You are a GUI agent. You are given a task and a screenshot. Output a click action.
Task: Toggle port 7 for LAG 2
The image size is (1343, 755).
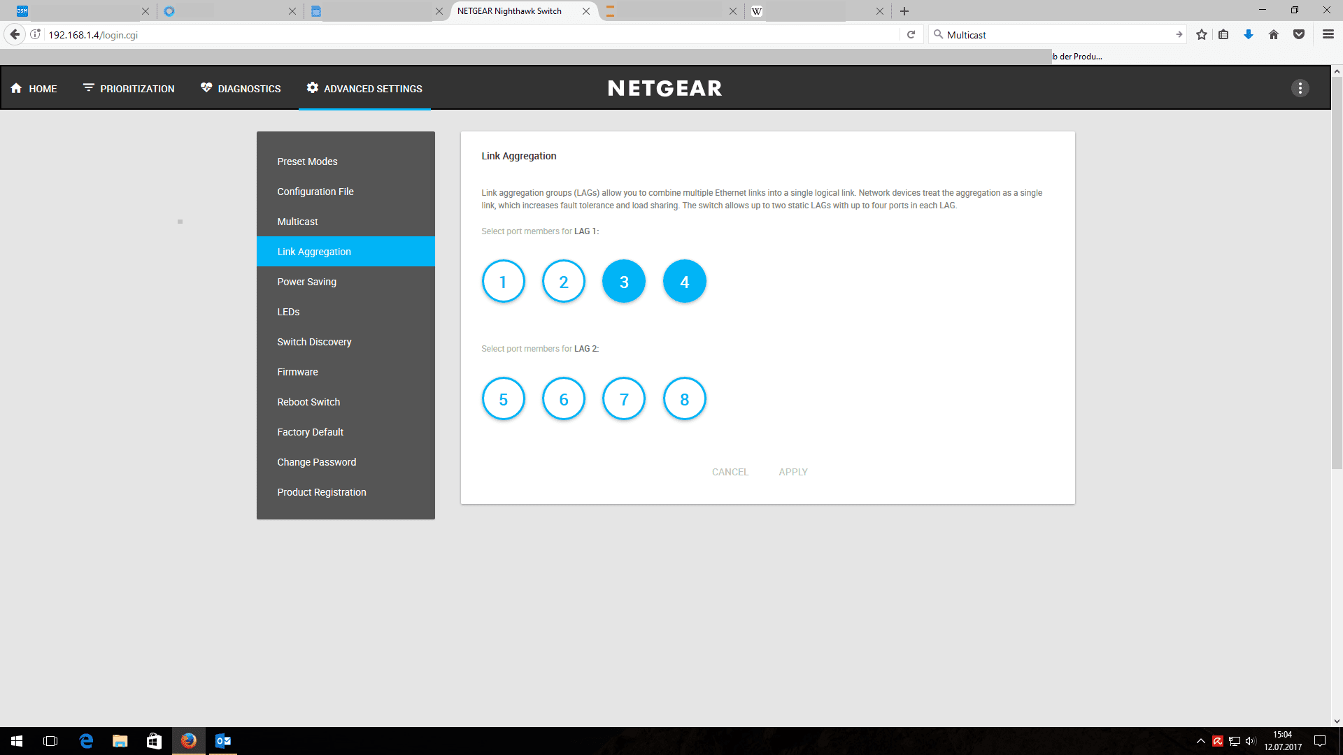[624, 399]
